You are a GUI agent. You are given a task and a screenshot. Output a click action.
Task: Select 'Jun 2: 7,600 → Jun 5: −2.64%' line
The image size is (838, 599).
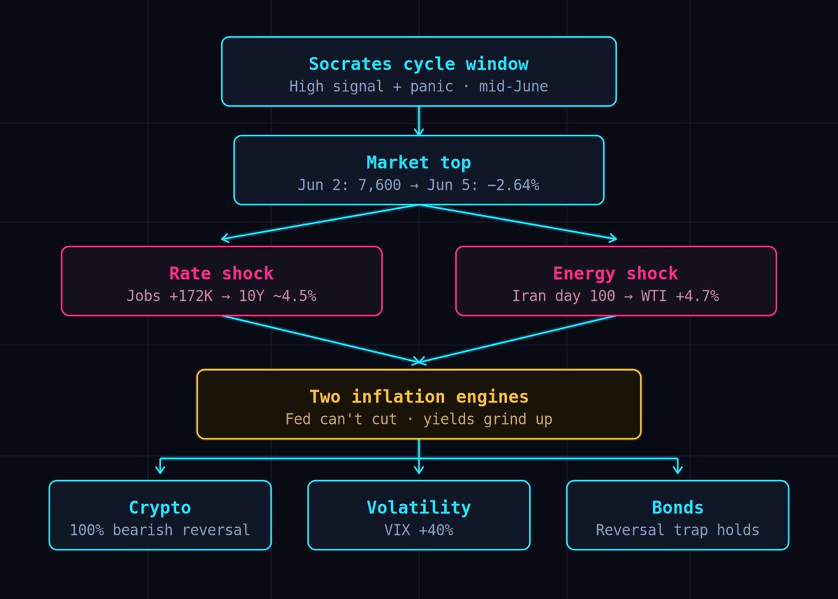click(419, 185)
